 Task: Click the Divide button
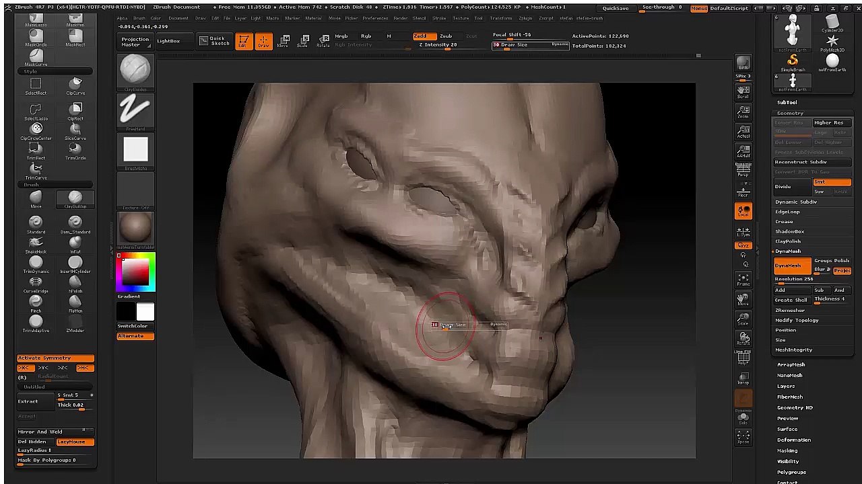point(792,187)
